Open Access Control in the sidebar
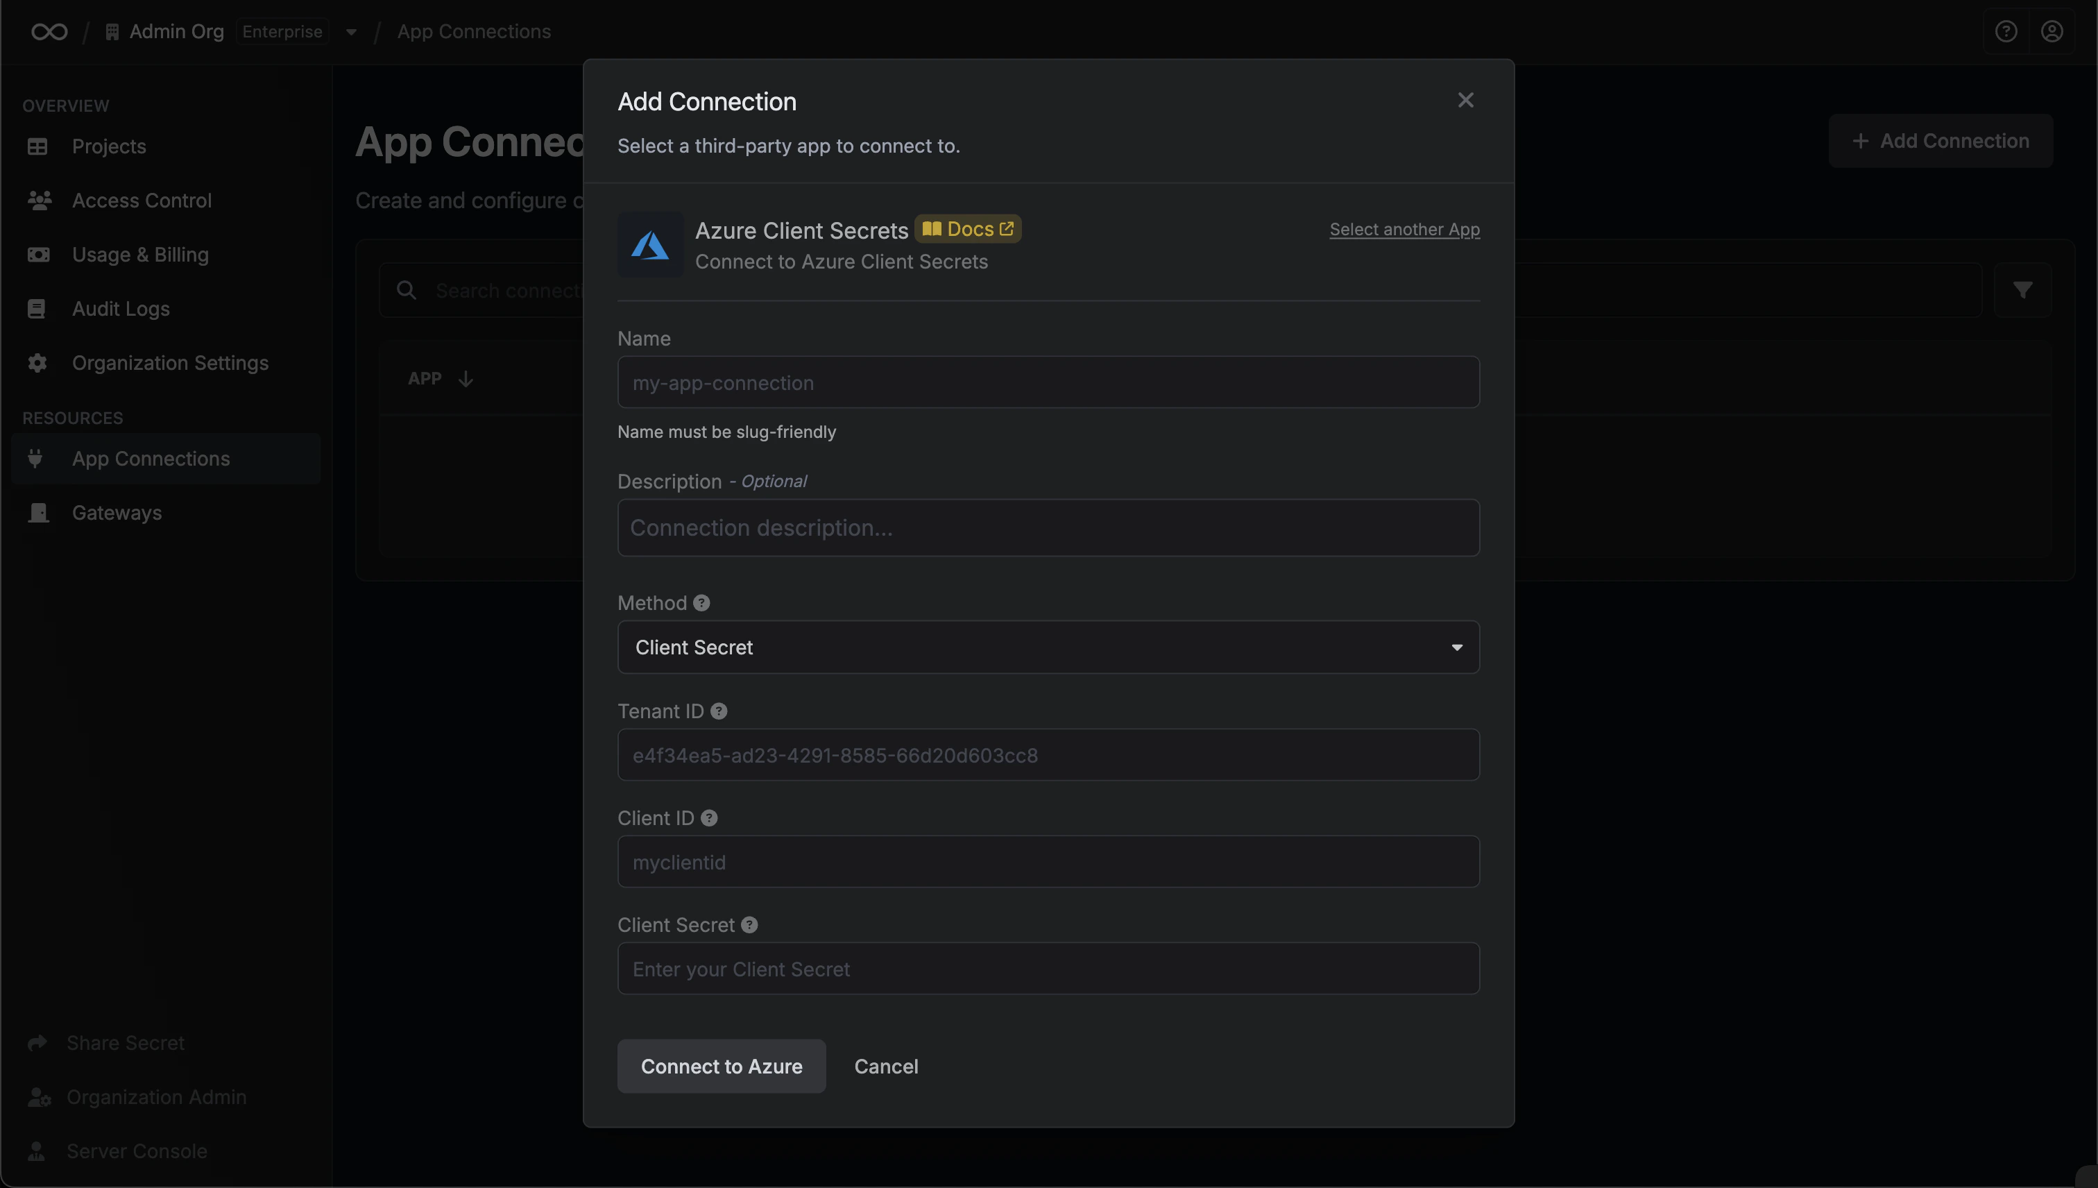Viewport: 2098px width, 1188px height. pyautogui.click(x=166, y=201)
